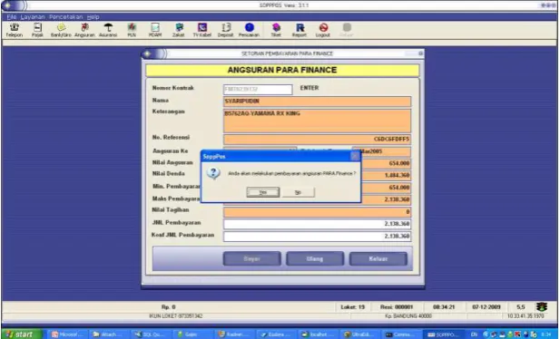This screenshot has width=560, height=339.
Task: Open the Layanan menu
Action: (33, 17)
